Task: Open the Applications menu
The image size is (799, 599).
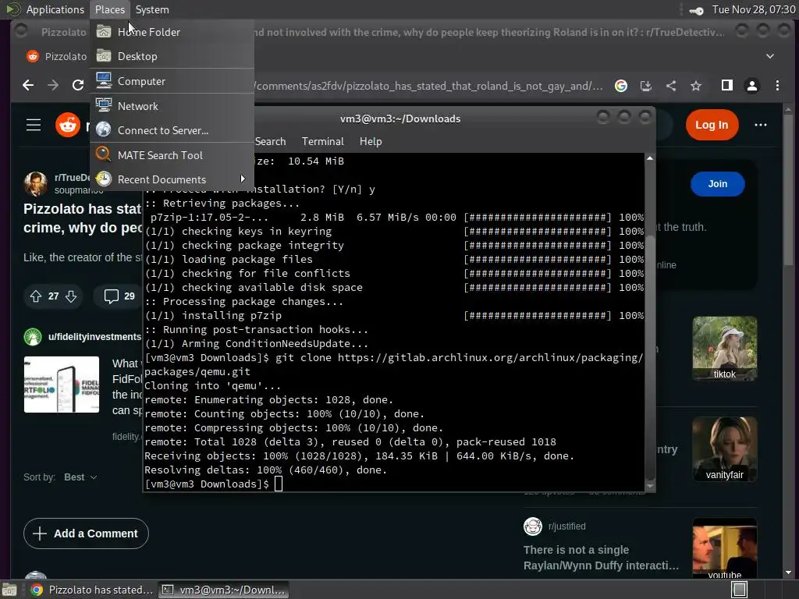Action: click(x=55, y=9)
